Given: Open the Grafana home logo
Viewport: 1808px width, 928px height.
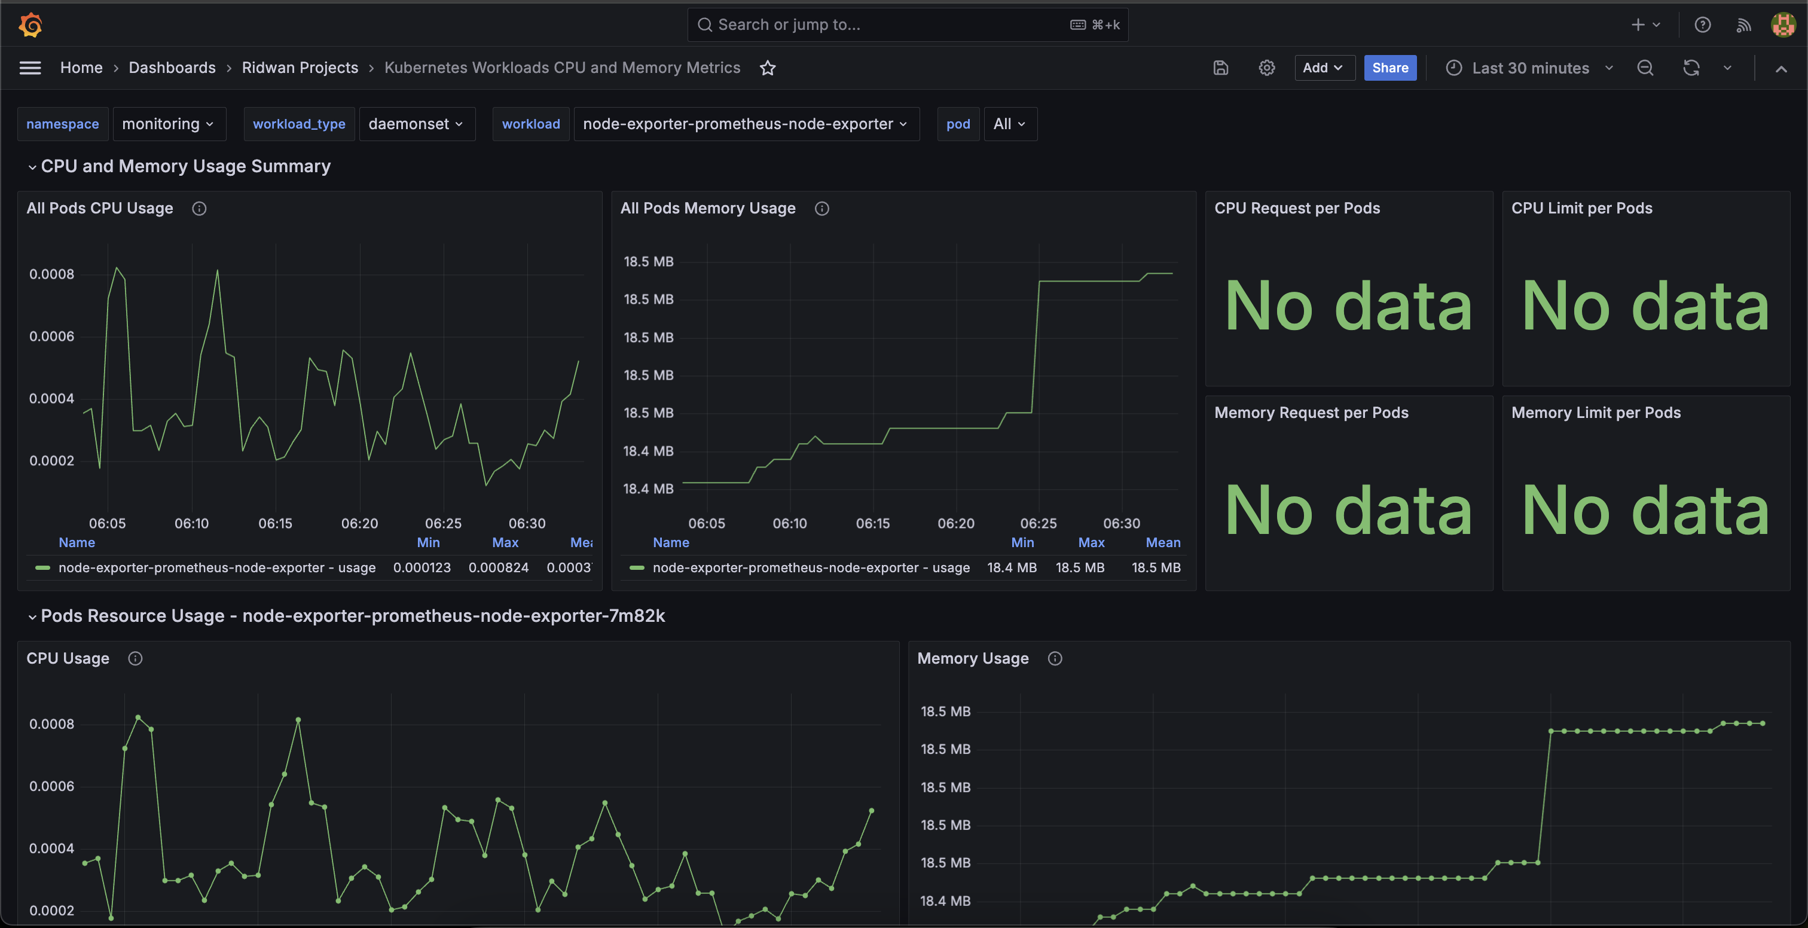Looking at the screenshot, I should pyautogui.click(x=30, y=25).
